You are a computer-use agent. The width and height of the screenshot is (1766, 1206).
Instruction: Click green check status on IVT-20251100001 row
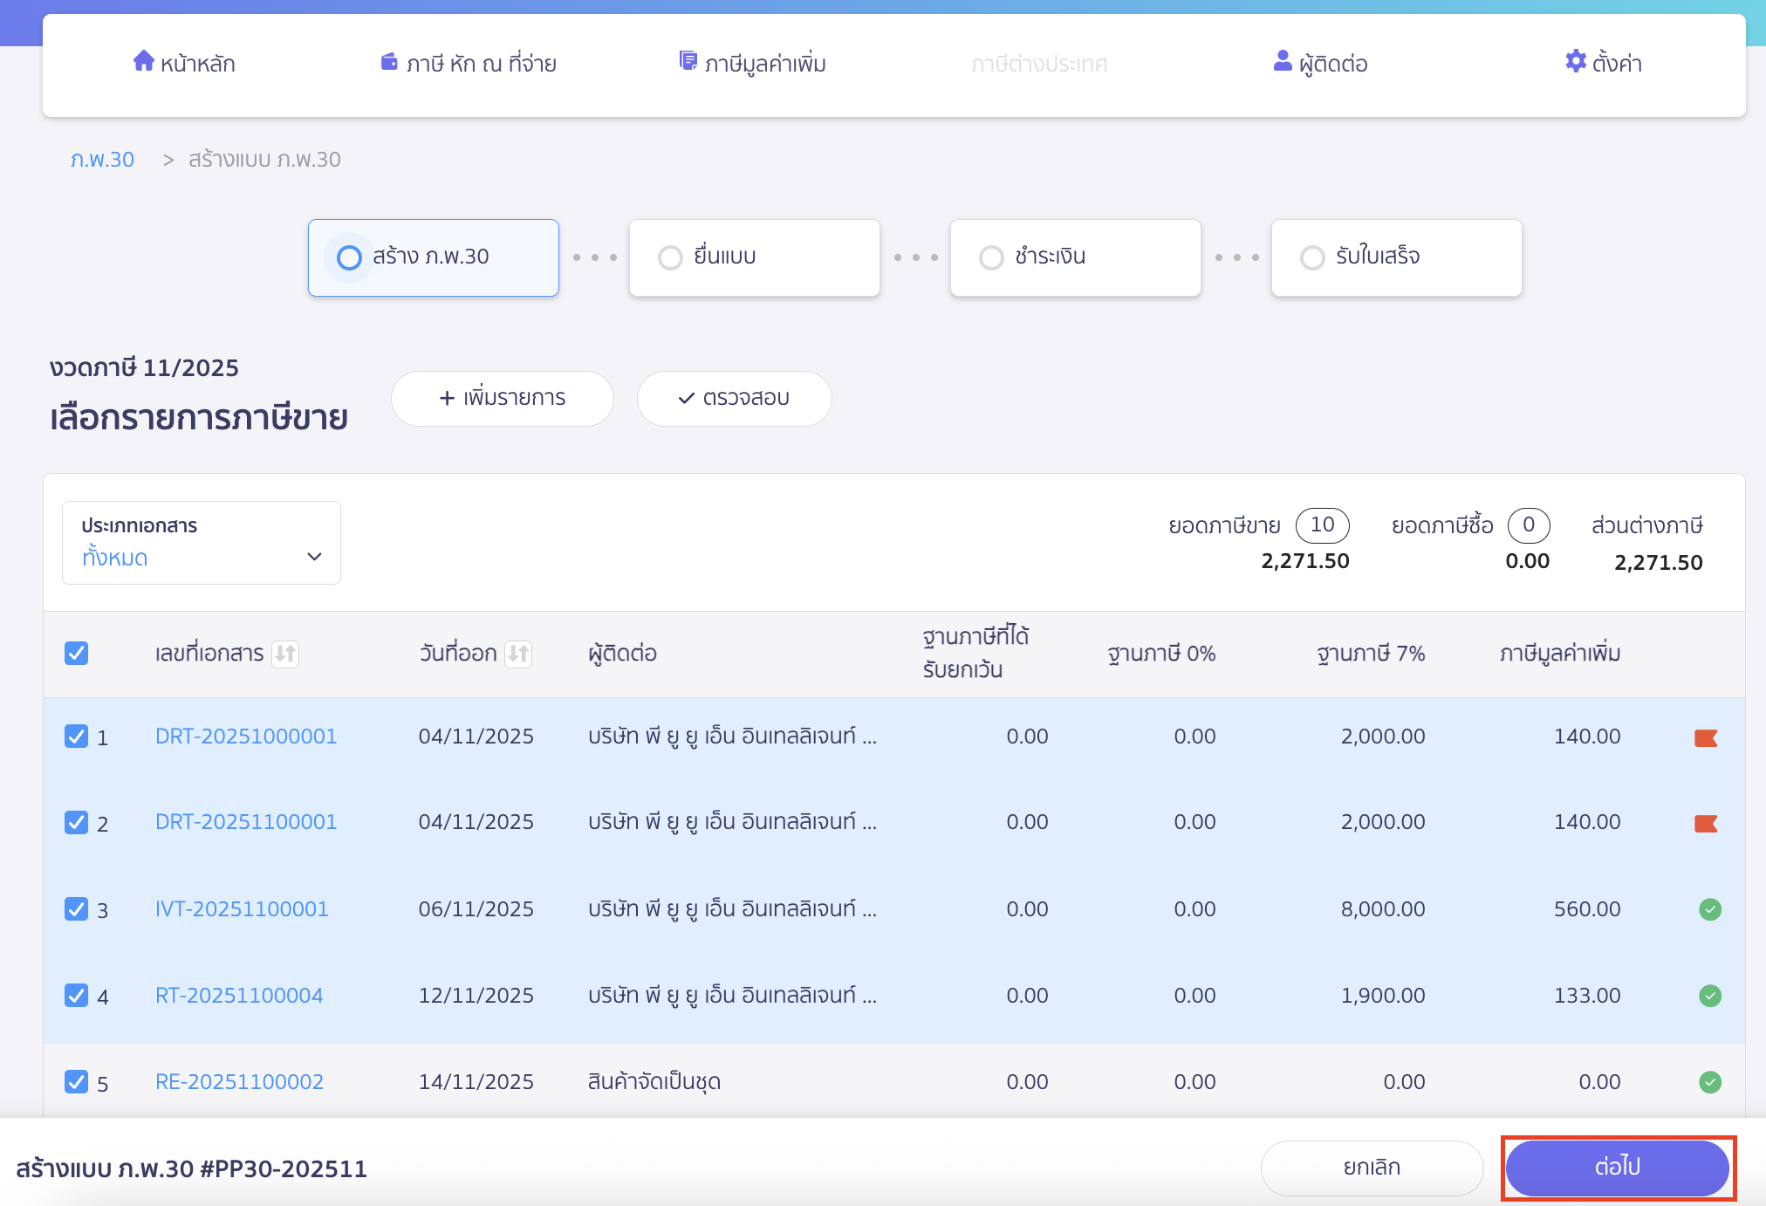(1709, 909)
